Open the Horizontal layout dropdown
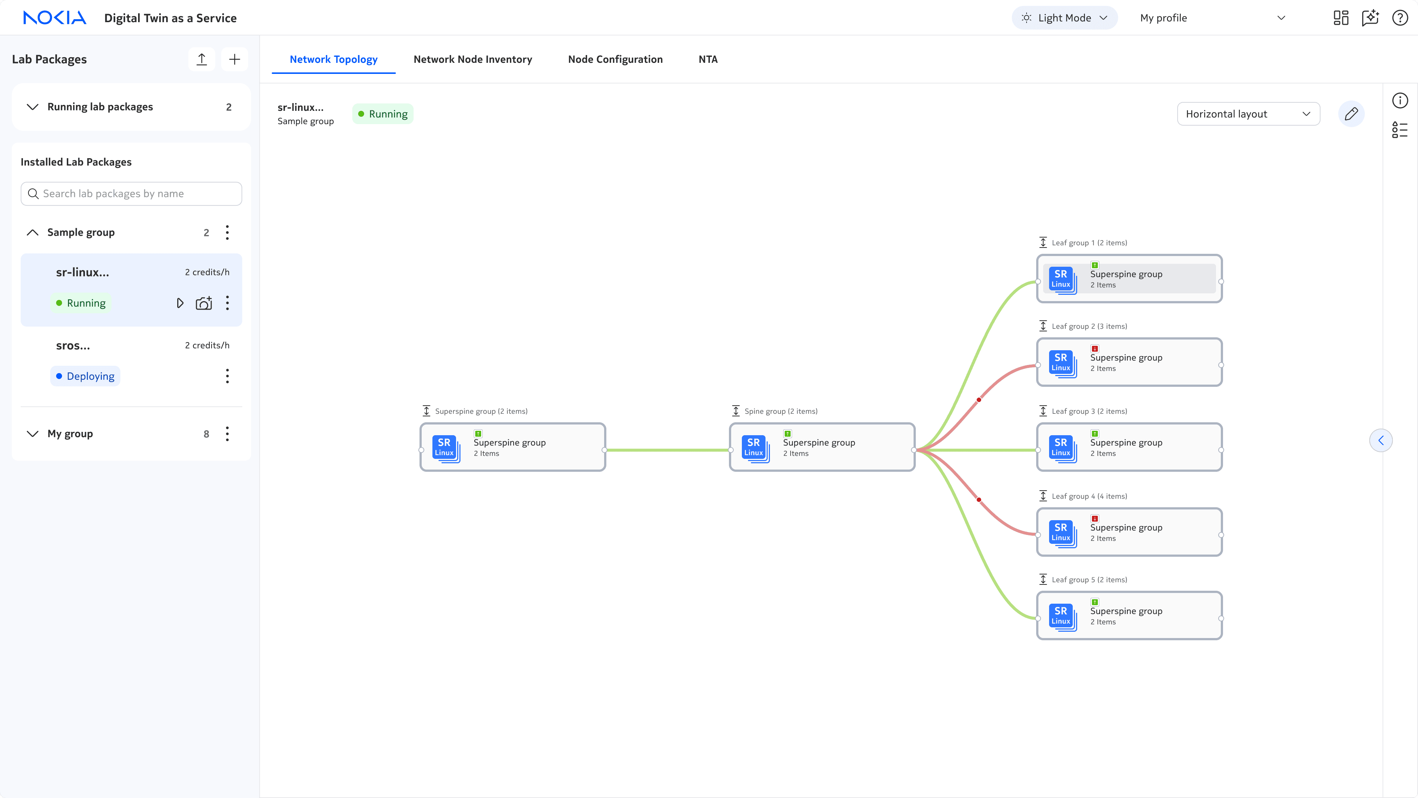The image size is (1418, 798). (x=1248, y=114)
